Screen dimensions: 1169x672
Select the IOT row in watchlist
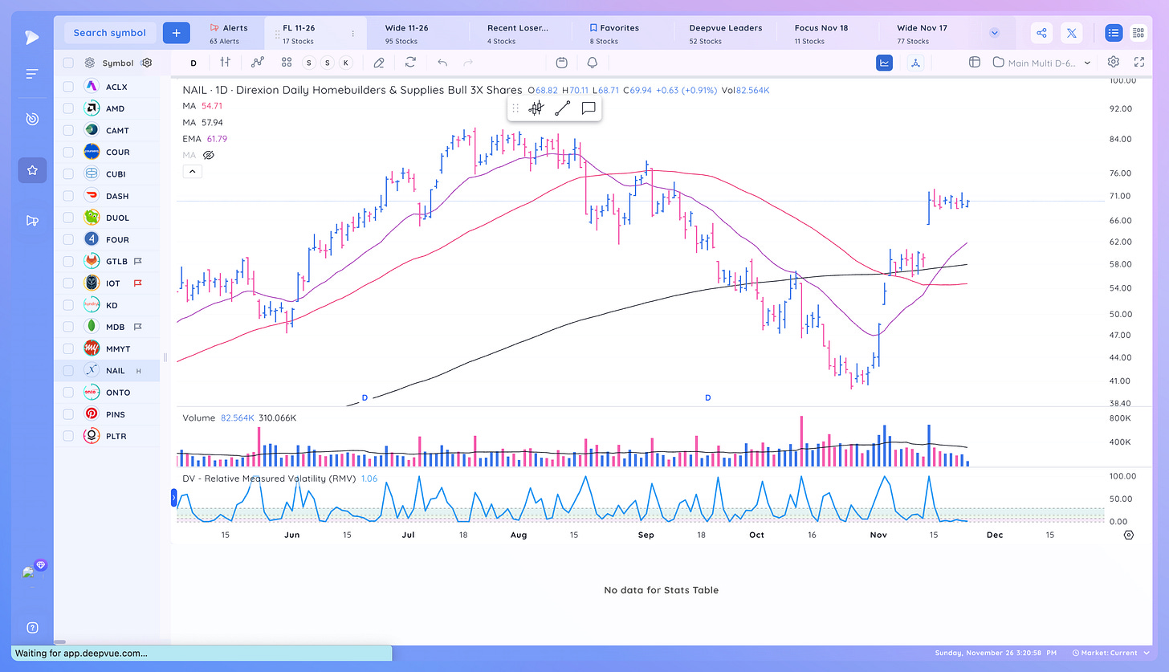[x=107, y=283]
